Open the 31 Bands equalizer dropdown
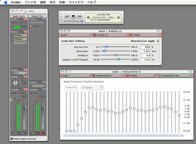The image size is (196, 144). point(91,87)
